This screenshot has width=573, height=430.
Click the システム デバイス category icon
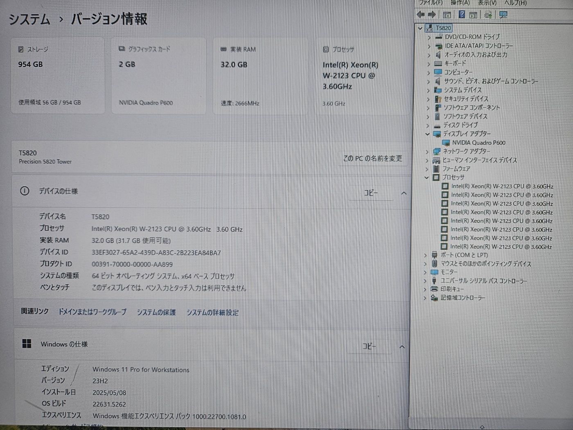click(438, 90)
